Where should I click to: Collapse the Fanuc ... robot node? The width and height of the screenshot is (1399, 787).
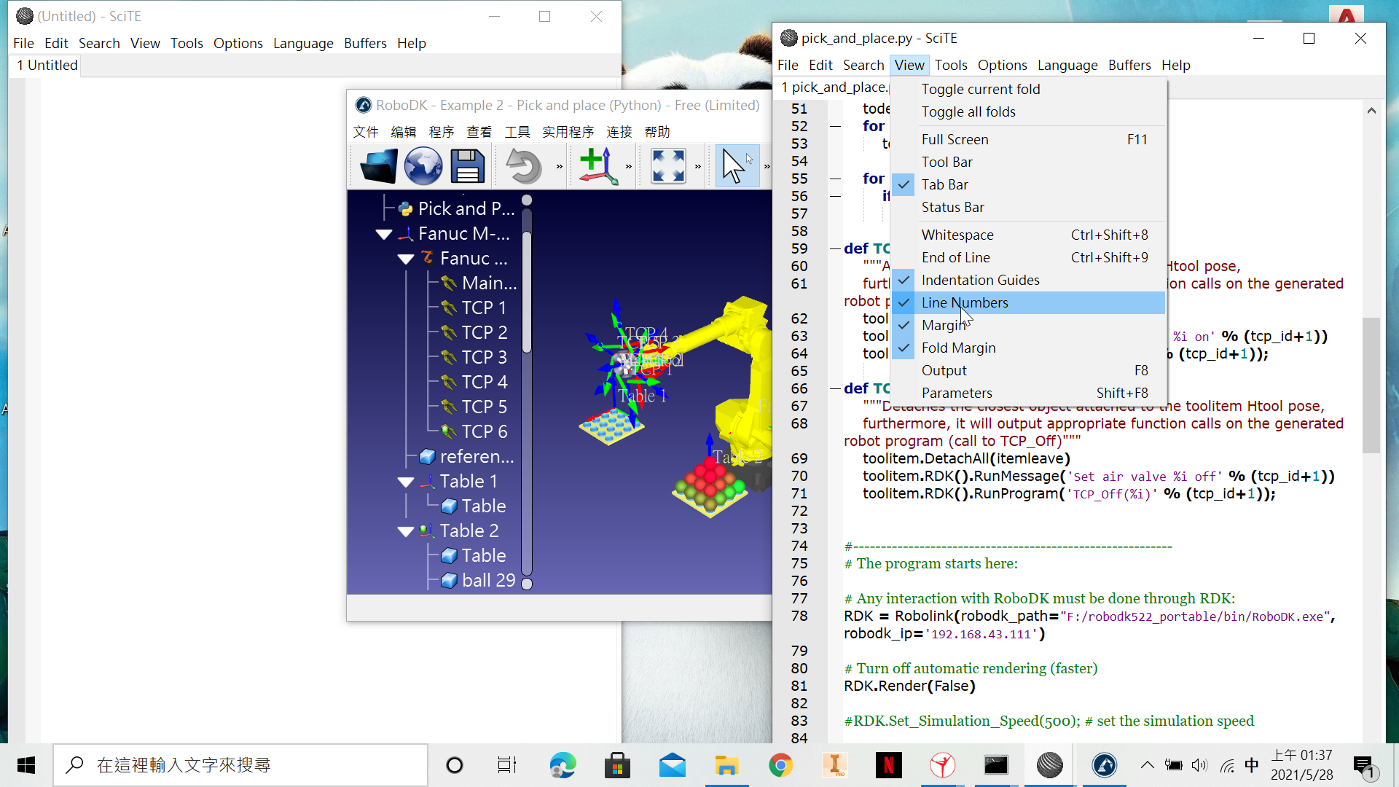pos(406,259)
